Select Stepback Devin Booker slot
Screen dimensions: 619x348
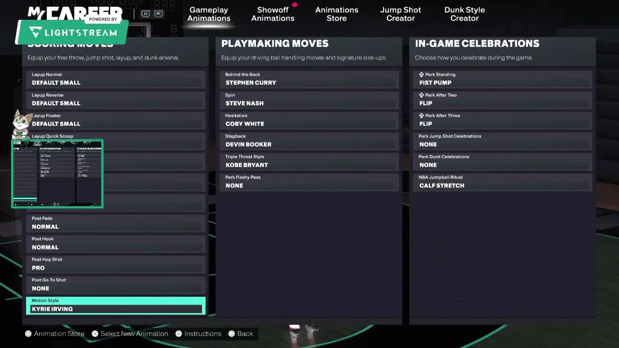[x=309, y=141]
